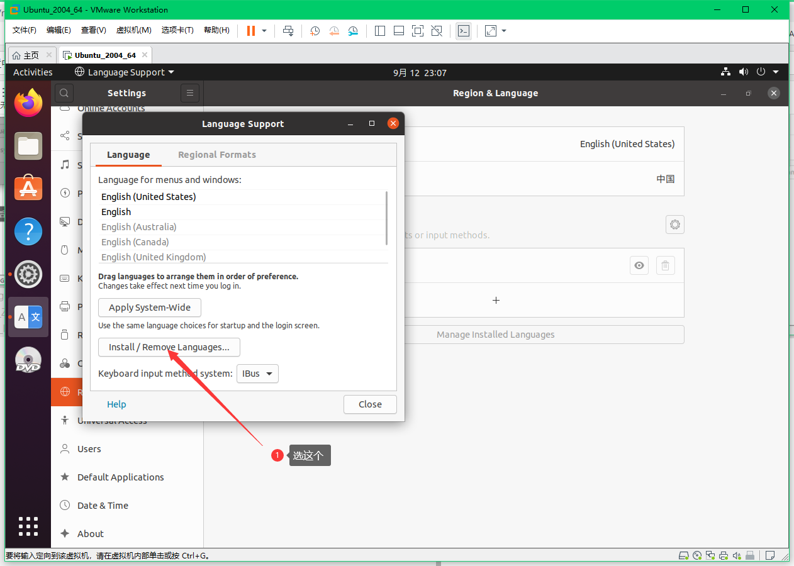The image size is (794, 566).
Task: Open About in Settings sidebar
Action: 127,534
